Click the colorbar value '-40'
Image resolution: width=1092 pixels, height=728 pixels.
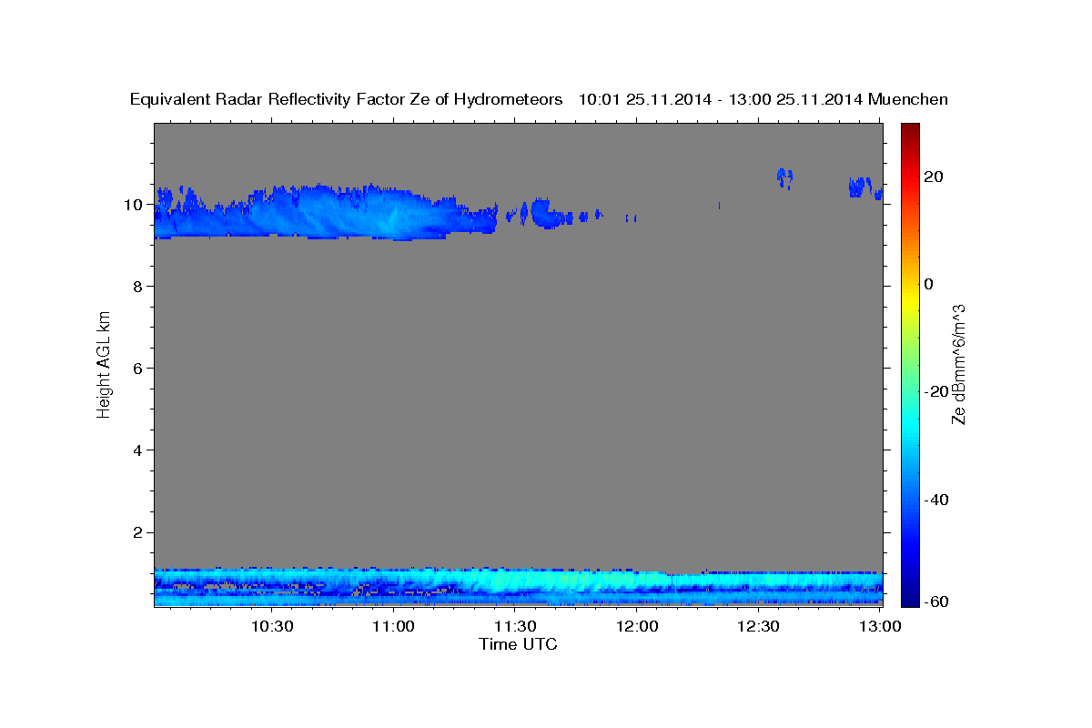pos(935,500)
